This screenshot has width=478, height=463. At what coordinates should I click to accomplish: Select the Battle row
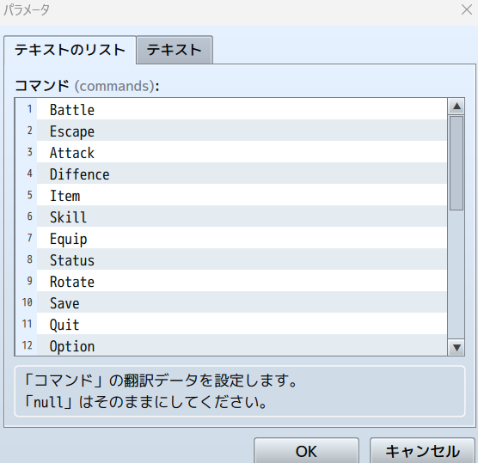click(230, 109)
